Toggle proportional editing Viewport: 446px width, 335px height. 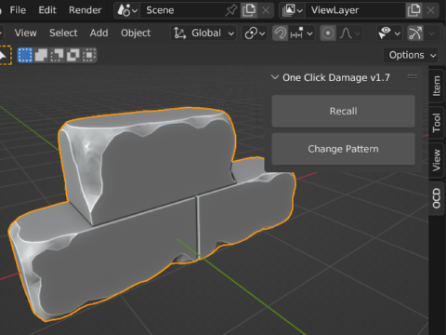pos(328,33)
